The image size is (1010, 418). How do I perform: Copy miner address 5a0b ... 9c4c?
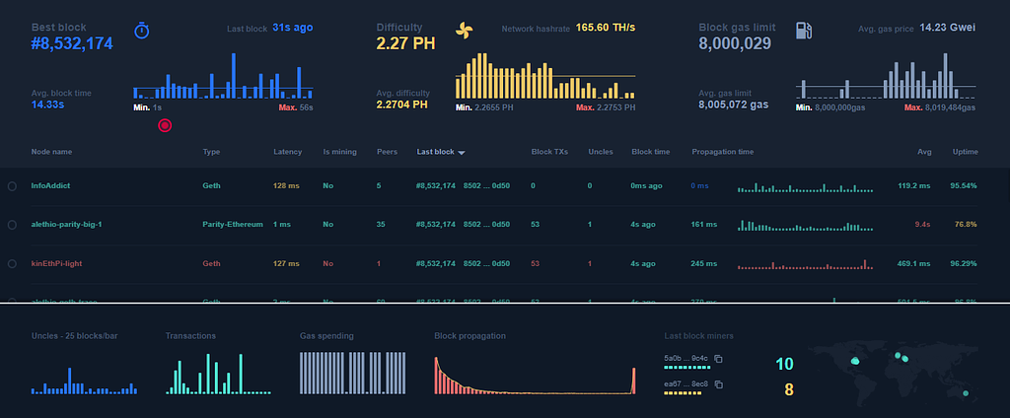pyautogui.click(x=719, y=359)
